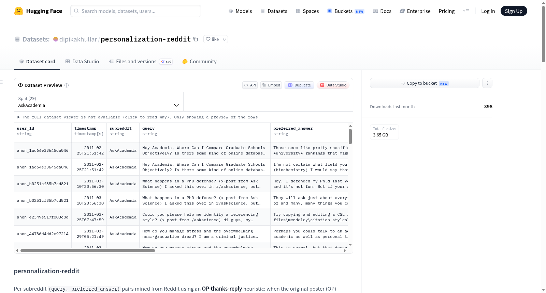The image size is (546, 293).
Task: Select timestamp cell 2011-03-25T07:47:59
Action: point(89,217)
